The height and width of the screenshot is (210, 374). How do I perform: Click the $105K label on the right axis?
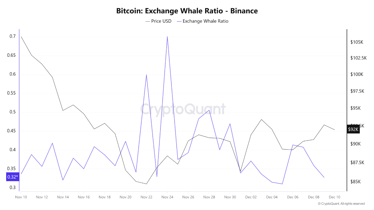[x=356, y=42]
